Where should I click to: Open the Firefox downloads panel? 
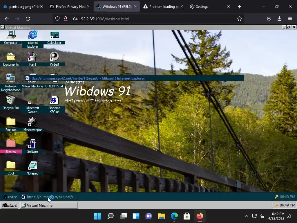click(x=279, y=19)
